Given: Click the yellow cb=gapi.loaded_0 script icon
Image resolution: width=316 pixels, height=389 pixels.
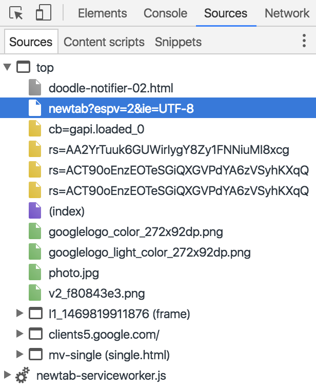Looking at the screenshot, I should [x=35, y=129].
